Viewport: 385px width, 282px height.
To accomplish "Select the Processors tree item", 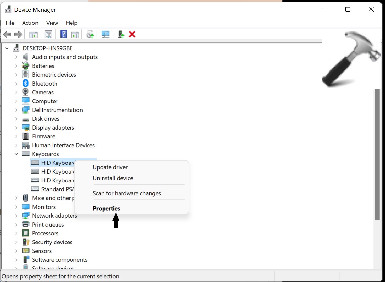I will pos(45,233).
